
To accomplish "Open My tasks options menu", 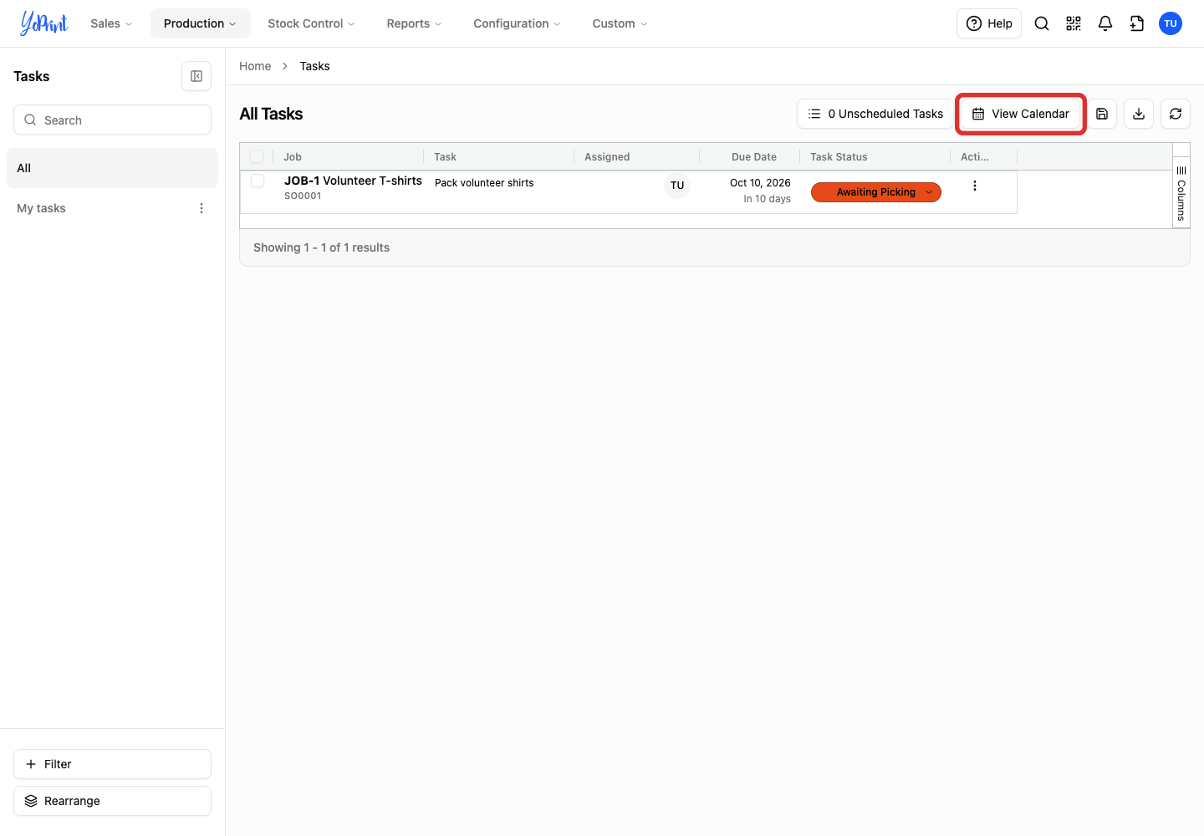I will pos(202,208).
